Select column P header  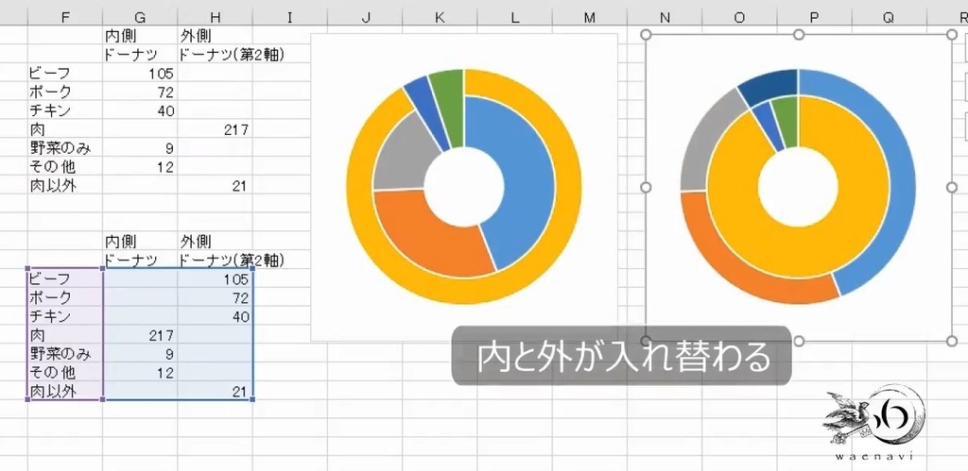point(814,17)
